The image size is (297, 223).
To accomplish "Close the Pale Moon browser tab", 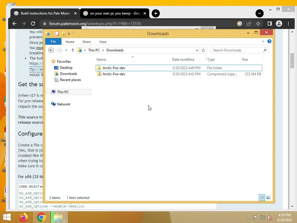I will click(x=75, y=13).
